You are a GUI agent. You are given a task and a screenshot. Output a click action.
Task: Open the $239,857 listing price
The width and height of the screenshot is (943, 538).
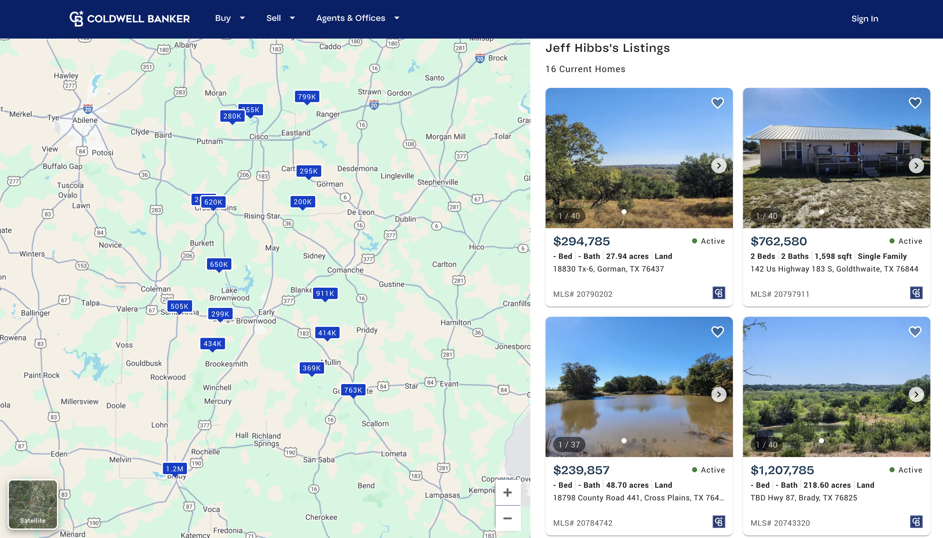pyautogui.click(x=581, y=470)
